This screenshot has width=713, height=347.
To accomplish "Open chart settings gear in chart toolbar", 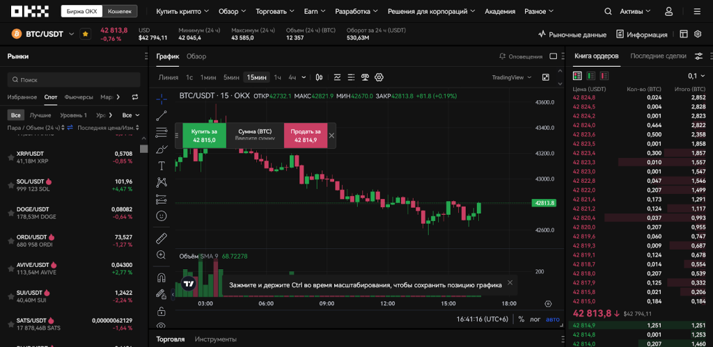I will coord(379,77).
